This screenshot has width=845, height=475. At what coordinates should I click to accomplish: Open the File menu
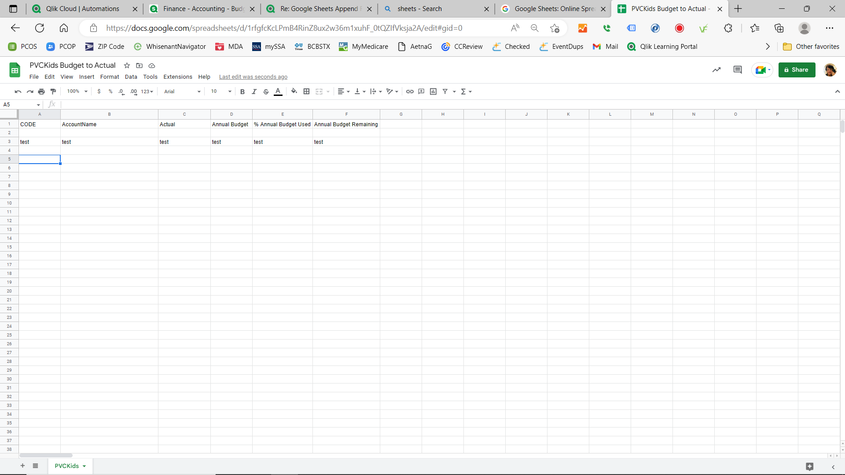[x=34, y=77]
